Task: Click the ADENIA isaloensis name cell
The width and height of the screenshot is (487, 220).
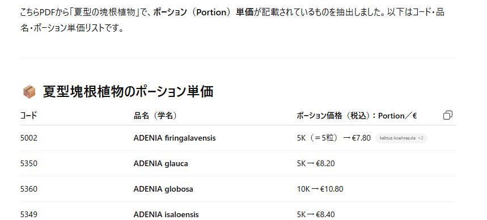Action: pyautogui.click(x=166, y=214)
